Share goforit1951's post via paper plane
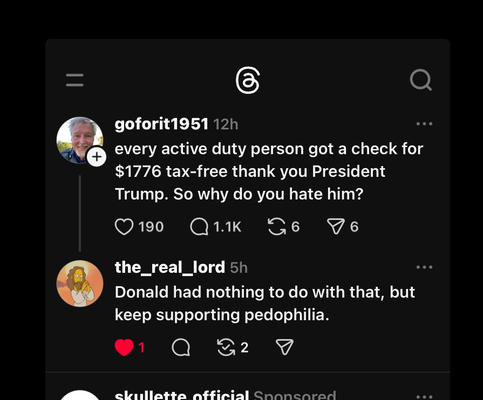This screenshot has height=400, width=483. point(336,227)
